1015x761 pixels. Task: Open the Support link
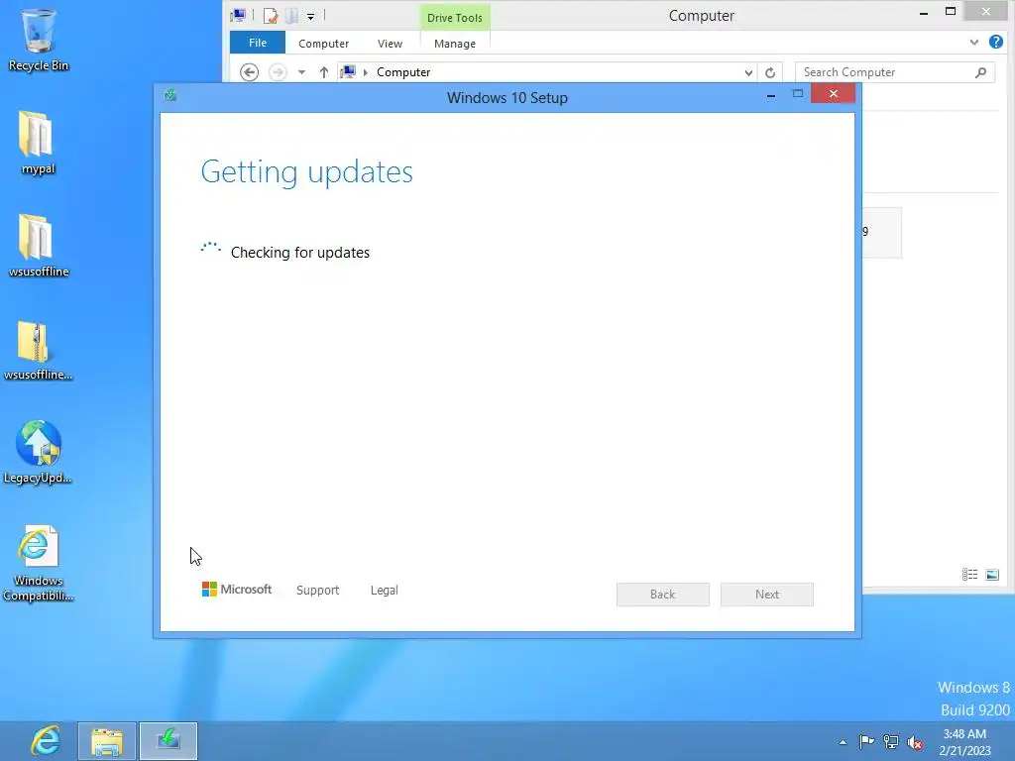[318, 591]
